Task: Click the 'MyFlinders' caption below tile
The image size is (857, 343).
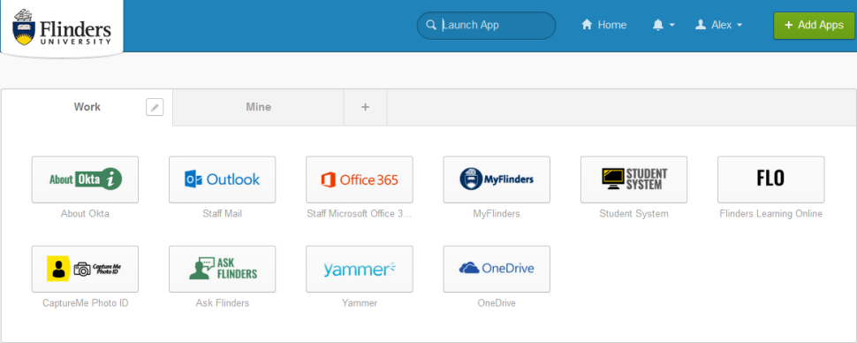Action: [497, 214]
